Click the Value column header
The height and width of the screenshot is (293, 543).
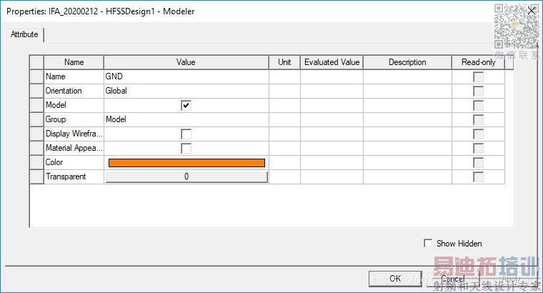[x=186, y=62]
